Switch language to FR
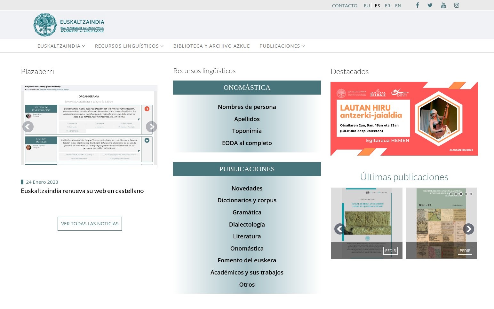494x309 pixels. (387, 5)
